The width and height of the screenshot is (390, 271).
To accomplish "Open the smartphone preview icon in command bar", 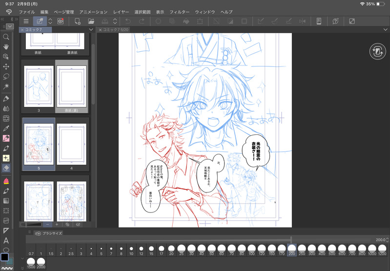I will (x=319, y=21).
